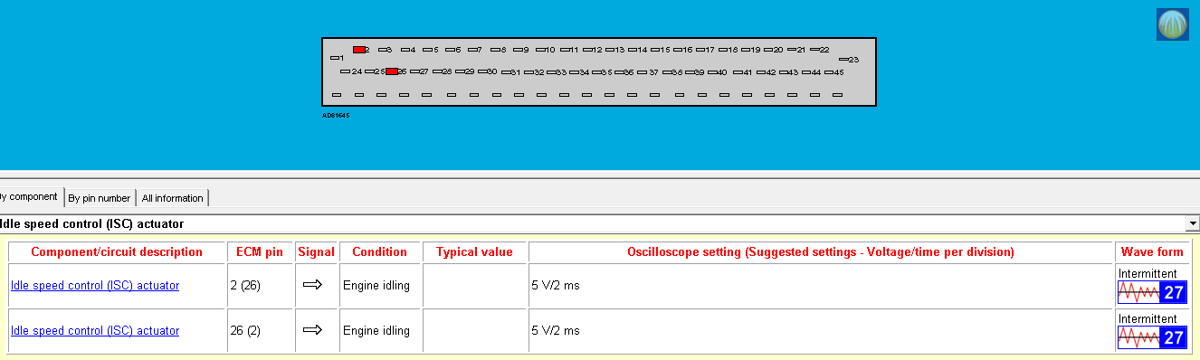Viewport: 1200px width, 360px height.
Task: Click the Wave form column header
Action: pyautogui.click(x=1152, y=251)
